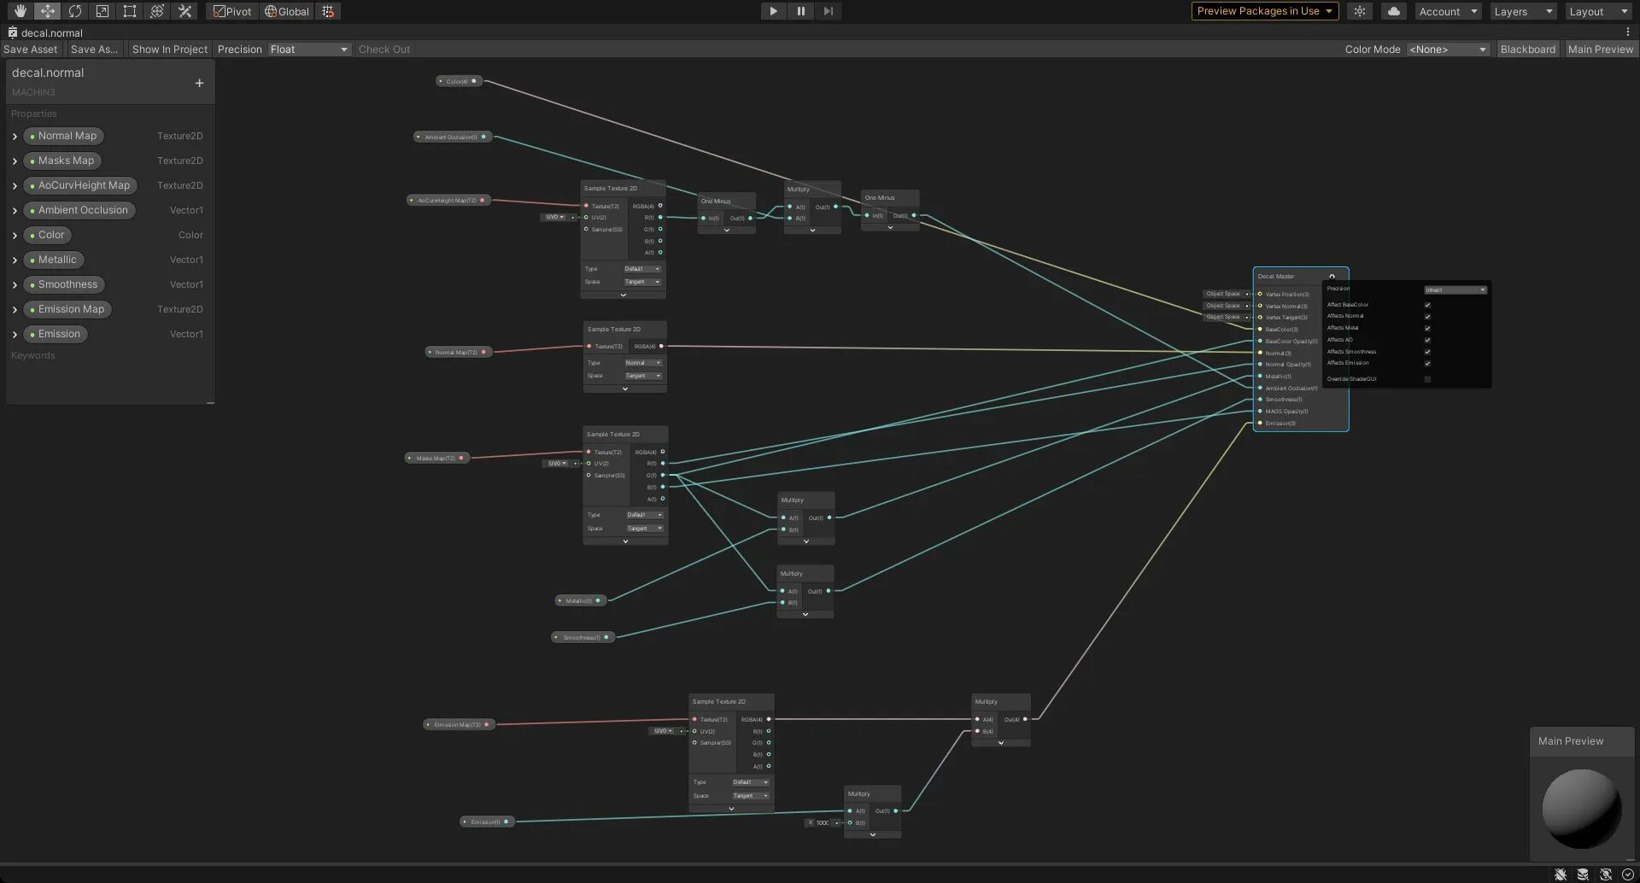Viewport: 1640px width, 883px height.
Task: Toggle the grid snapping icon
Action: pyautogui.click(x=328, y=11)
